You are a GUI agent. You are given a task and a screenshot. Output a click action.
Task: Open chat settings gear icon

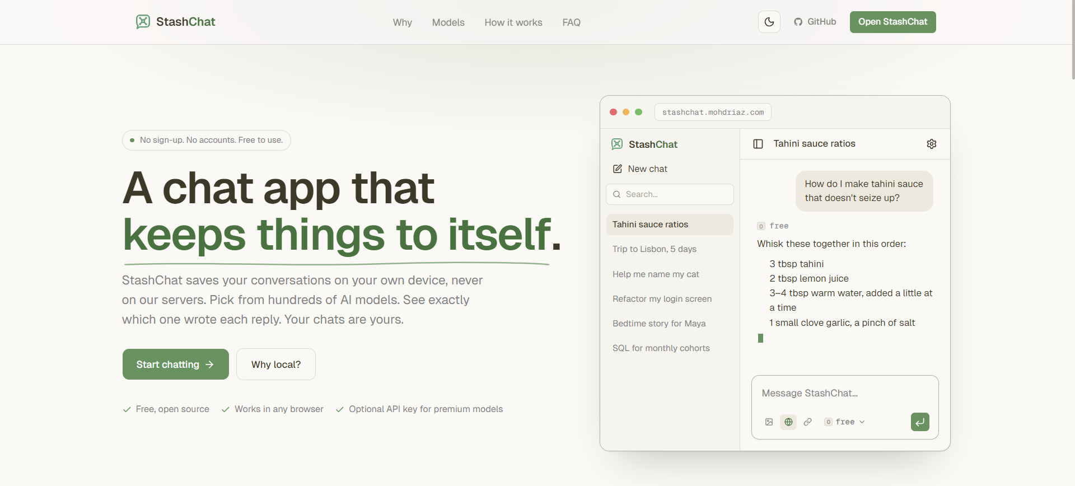[x=932, y=144]
